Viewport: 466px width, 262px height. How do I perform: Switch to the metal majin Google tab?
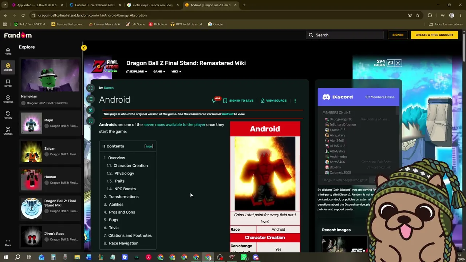(152, 5)
